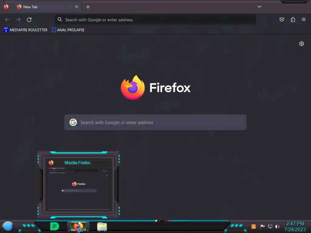Open the Firefox application menu

pyautogui.click(x=304, y=19)
